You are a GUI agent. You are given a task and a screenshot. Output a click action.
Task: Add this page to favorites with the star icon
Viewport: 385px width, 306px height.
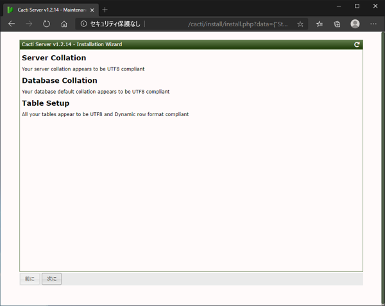(300, 24)
